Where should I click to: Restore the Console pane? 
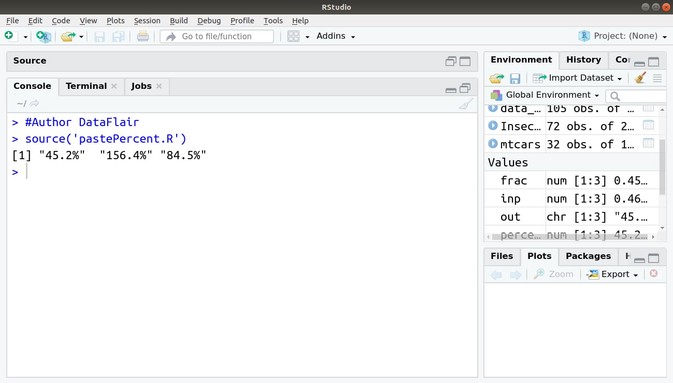click(x=465, y=88)
